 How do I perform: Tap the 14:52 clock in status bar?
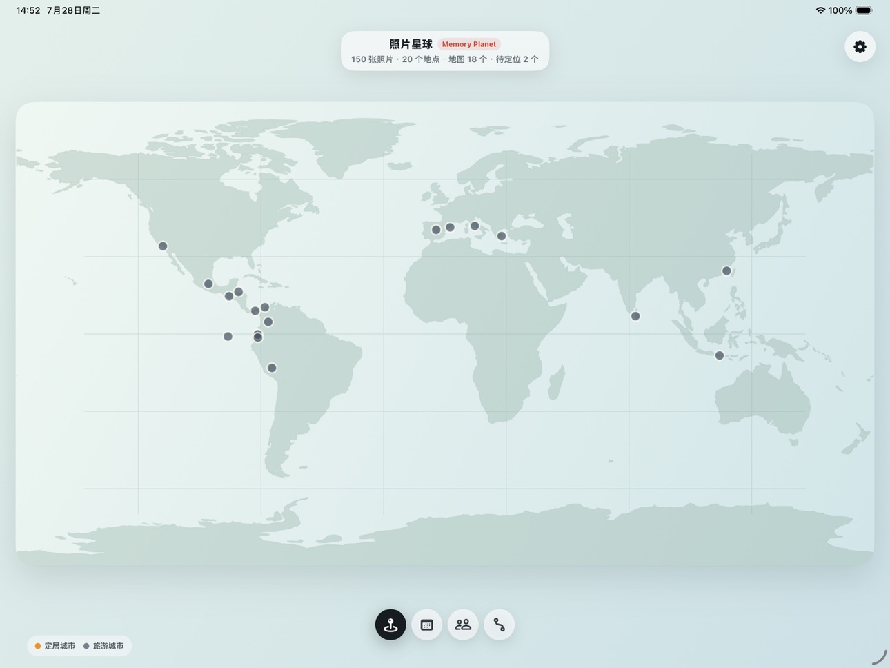[x=28, y=10]
